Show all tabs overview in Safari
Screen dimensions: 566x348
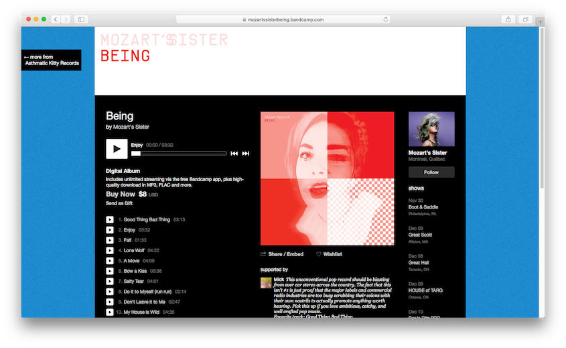[x=526, y=19]
